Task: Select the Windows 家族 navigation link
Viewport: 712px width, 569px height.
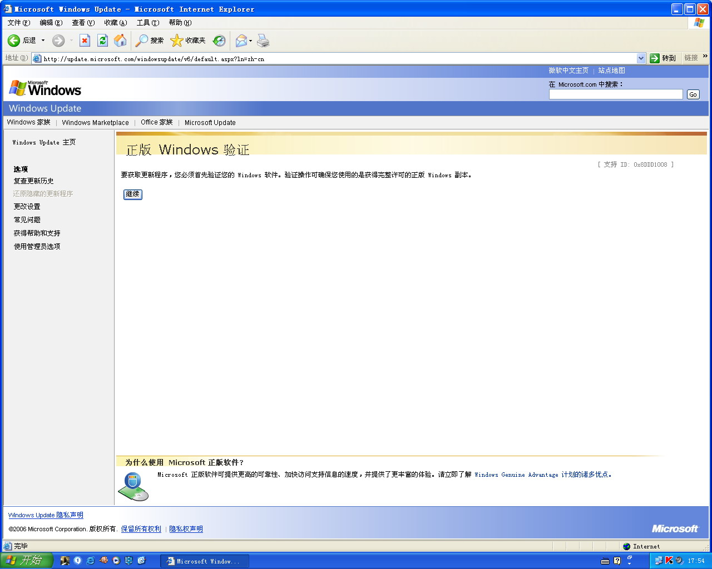Action: coord(29,122)
